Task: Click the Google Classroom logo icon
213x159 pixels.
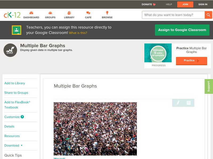Action: click(17, 30)
